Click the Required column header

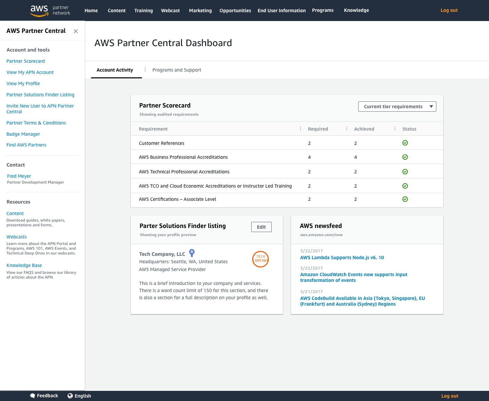(x=318, y=129)
